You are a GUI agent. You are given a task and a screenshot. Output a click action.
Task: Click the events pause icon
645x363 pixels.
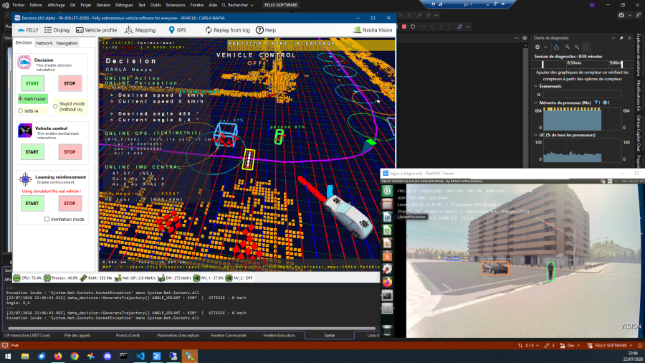click(x=538, y=94)
